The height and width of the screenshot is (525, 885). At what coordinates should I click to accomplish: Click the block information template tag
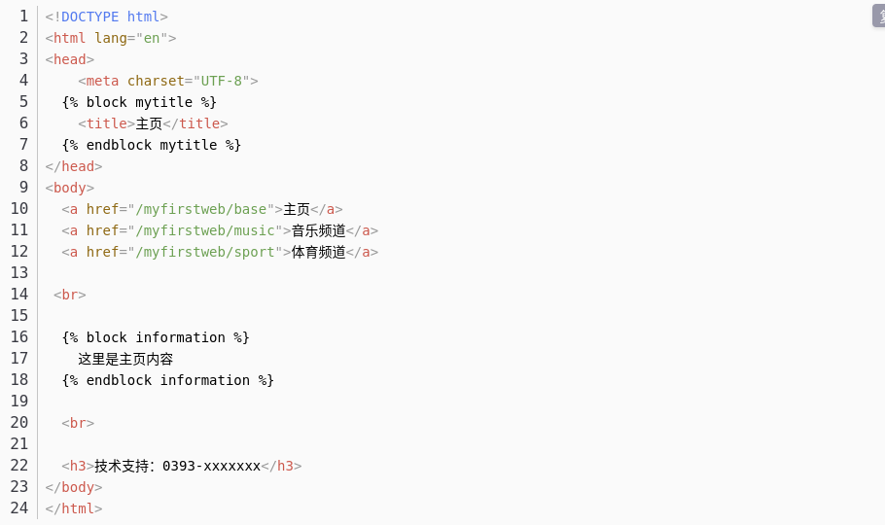coord(156,337)
